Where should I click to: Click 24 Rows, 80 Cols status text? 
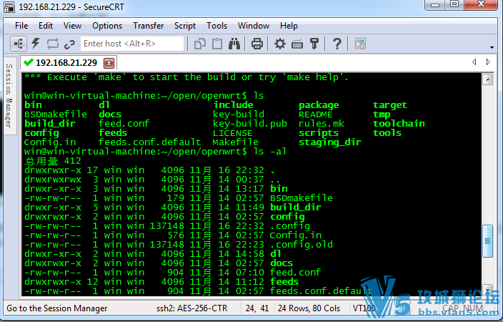(309, 308)
